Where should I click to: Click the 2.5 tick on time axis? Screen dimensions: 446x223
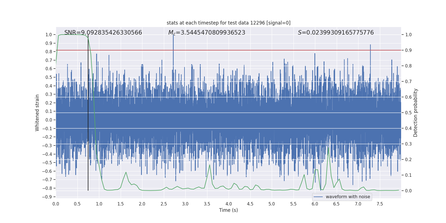[x=164, y=204]
